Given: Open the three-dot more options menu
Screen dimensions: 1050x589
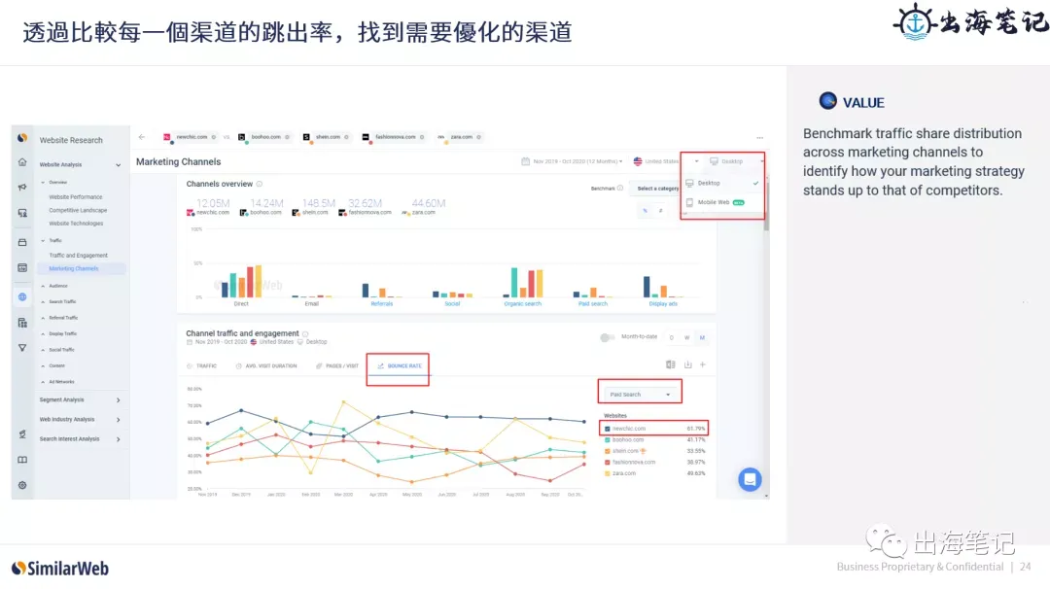Looking at the screenshot, I should point(759,137).
